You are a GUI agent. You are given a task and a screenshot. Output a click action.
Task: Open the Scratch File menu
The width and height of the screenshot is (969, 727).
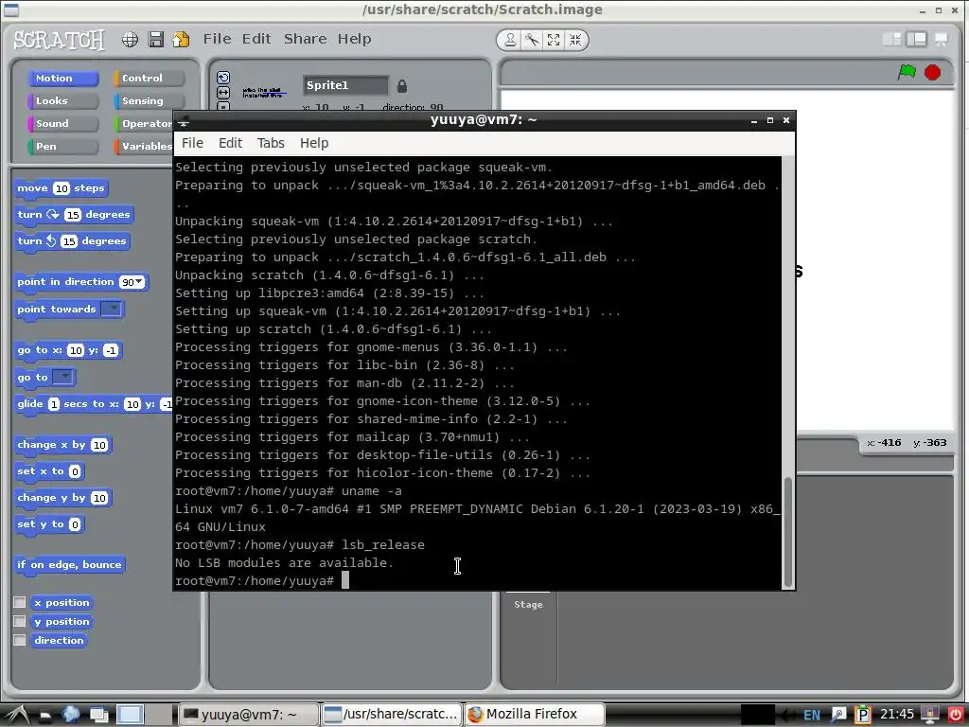click(x=217, y=39)
